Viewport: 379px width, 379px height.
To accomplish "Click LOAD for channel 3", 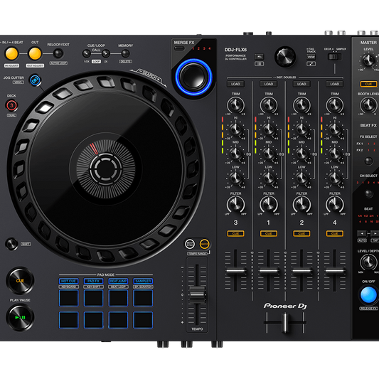I will 235,84.
